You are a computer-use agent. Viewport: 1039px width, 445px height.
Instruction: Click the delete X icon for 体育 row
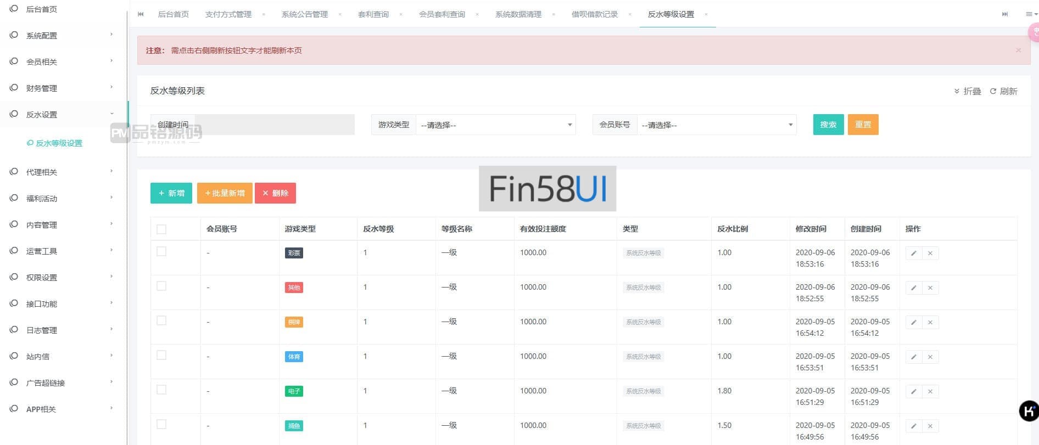[930, 357]
